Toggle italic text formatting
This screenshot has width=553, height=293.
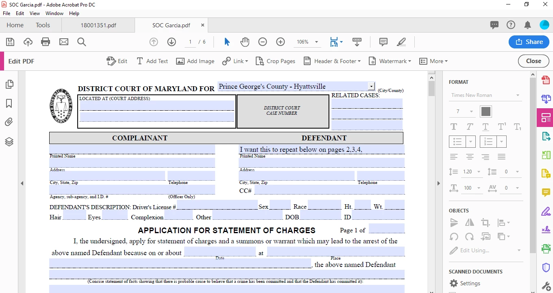(470, 127)
